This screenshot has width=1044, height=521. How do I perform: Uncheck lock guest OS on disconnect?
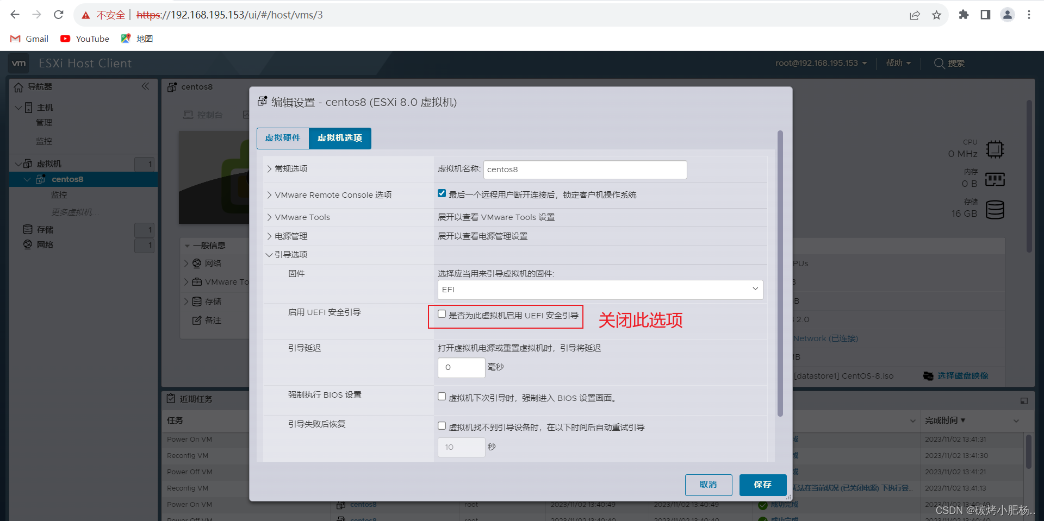[x=442, y=193]
